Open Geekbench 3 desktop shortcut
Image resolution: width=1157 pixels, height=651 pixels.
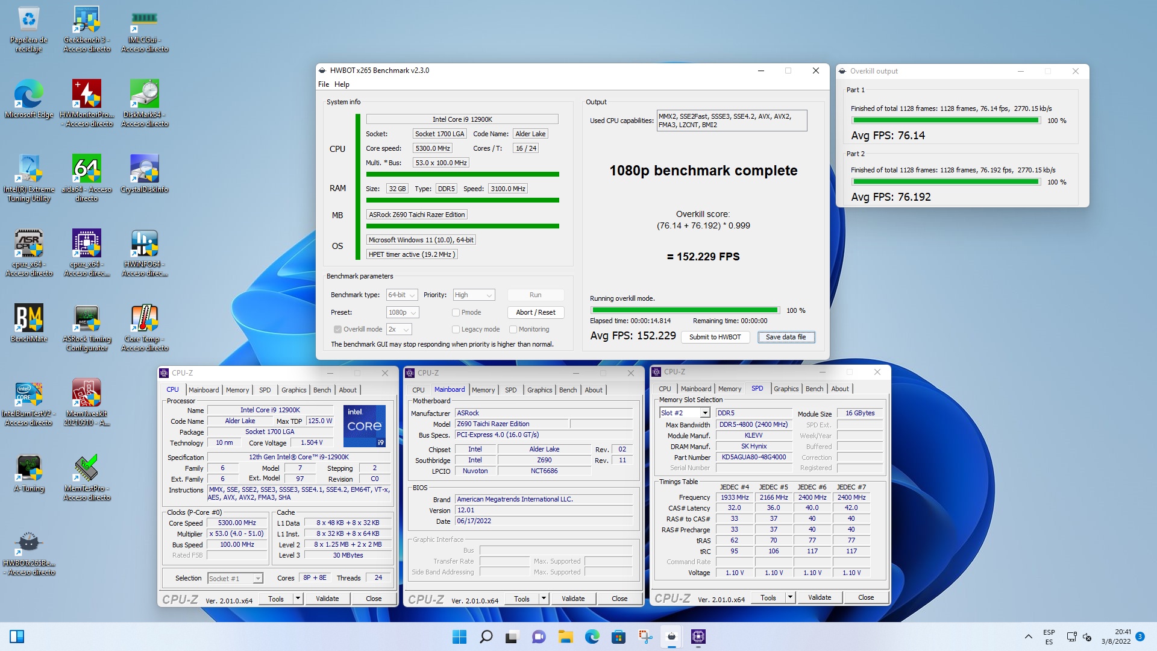87,30
